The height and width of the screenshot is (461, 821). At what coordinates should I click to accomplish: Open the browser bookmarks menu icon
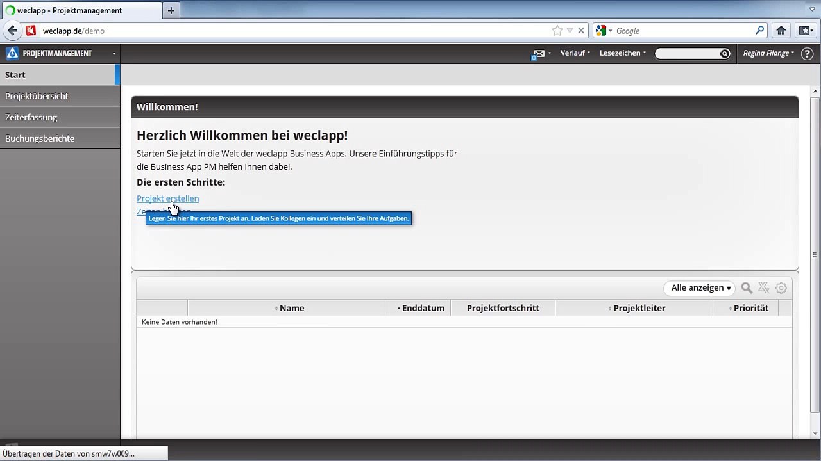(805, 30)
